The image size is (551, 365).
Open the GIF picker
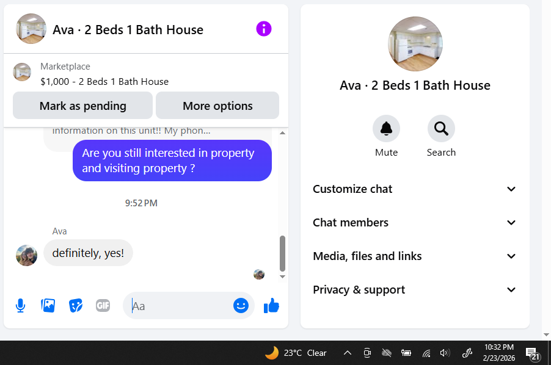[103, 306]
